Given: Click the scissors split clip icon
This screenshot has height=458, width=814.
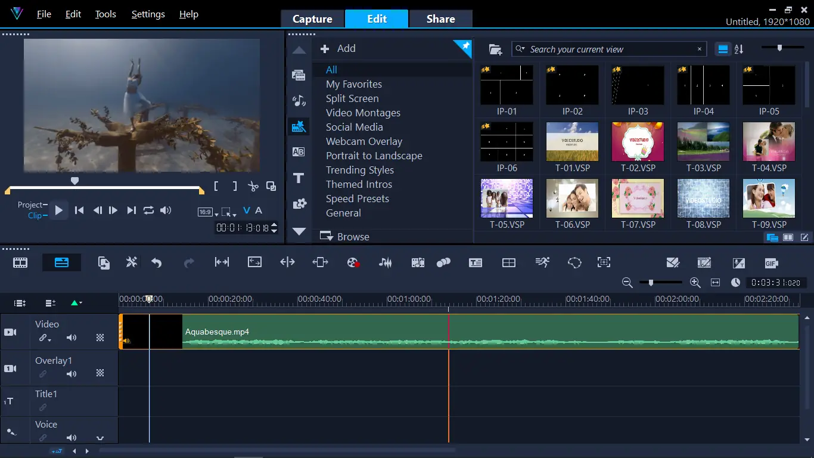Looking at the screenshot, I should (x=253, y=186).
